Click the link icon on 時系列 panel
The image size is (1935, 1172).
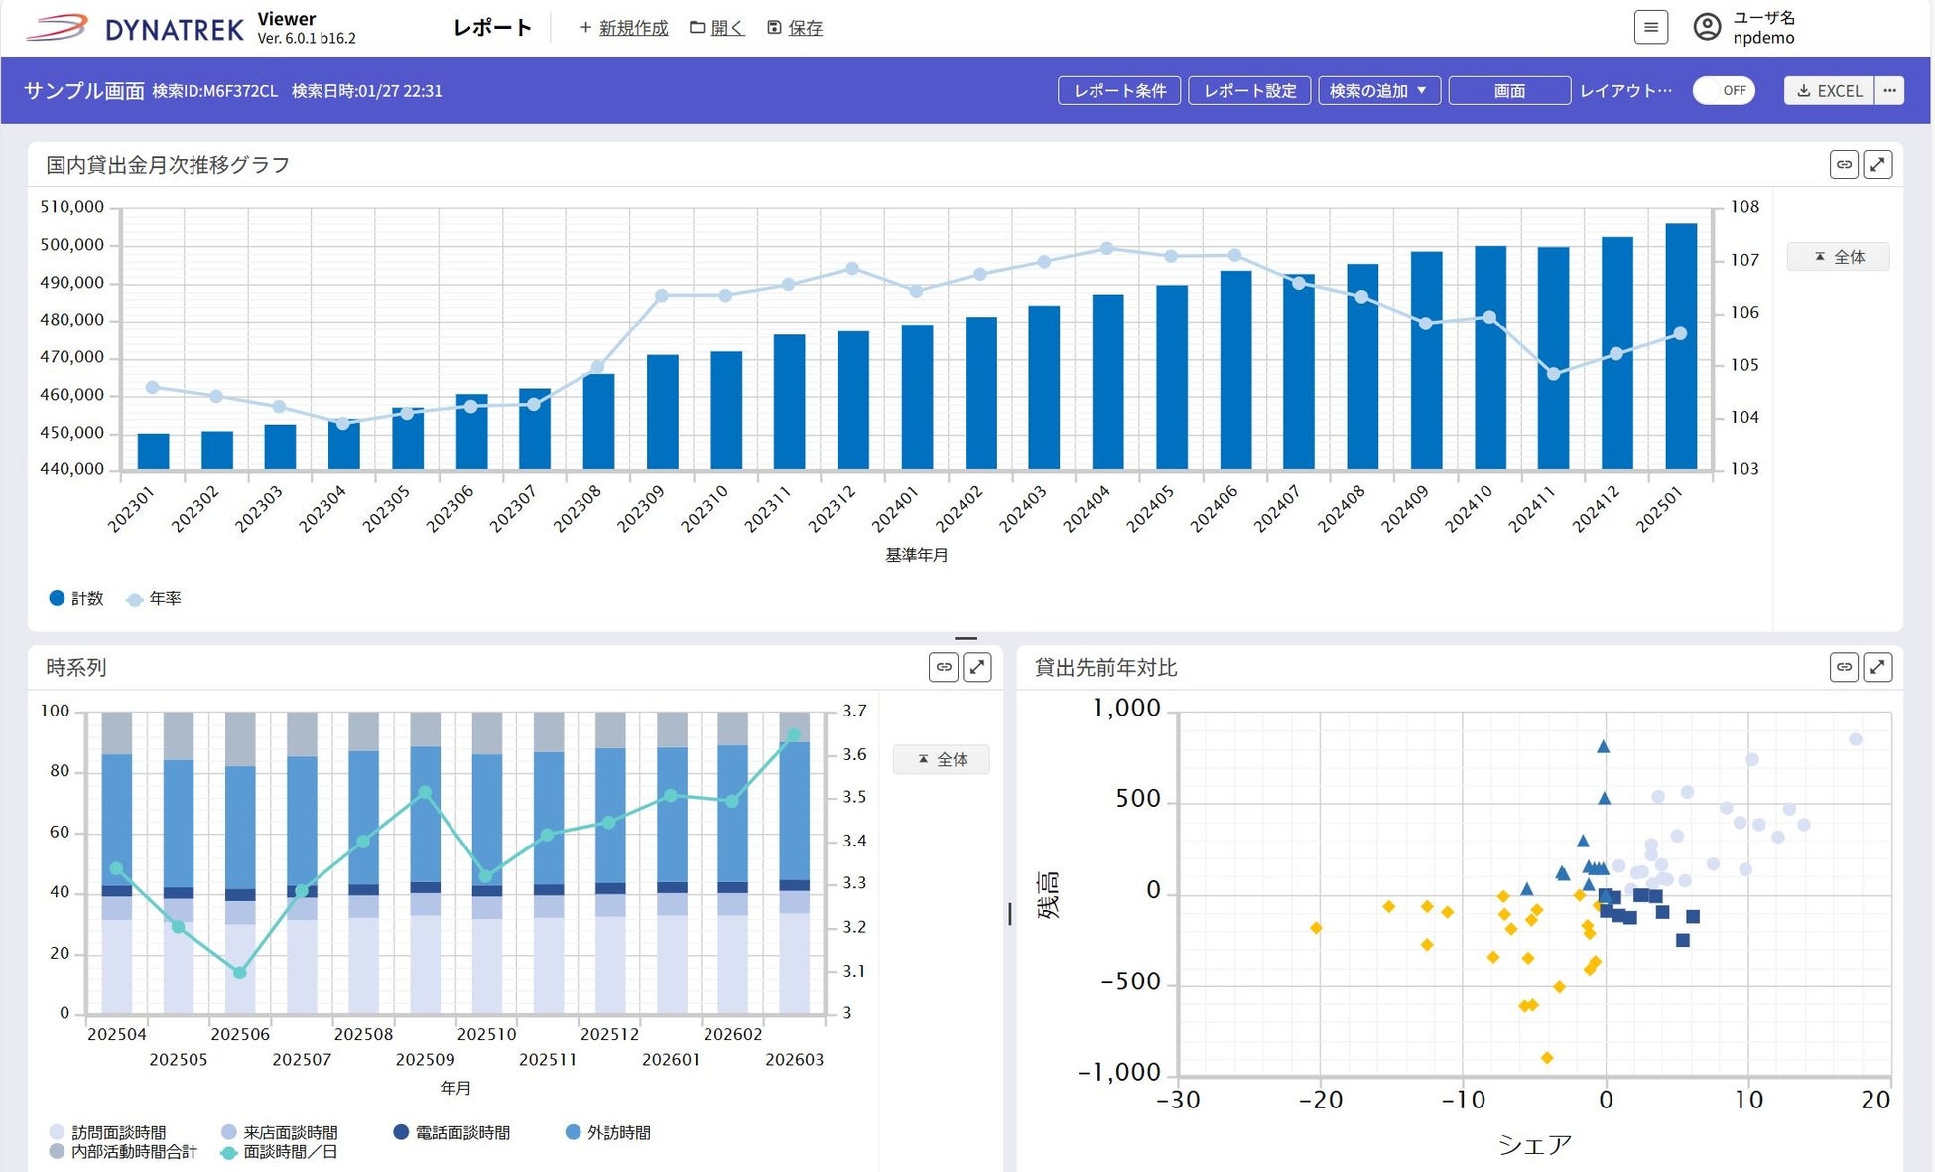[944, 667]
